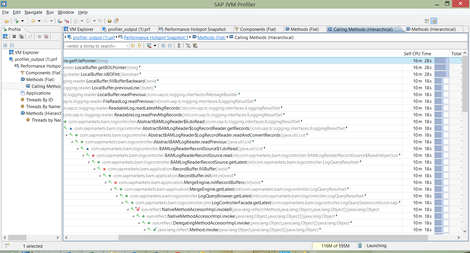
Task: Click the 116M of 195M heap status
Action: (x=335, y=246)
